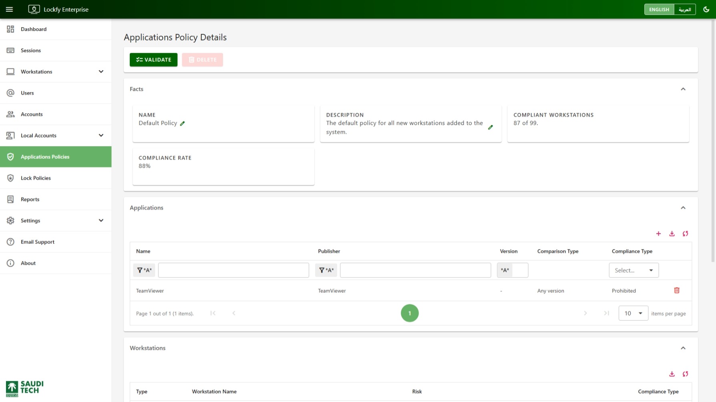The image size is (716, 402).
Task: Expand the Local Accounts sidebar submenu
Action: (x=101, y=135)
